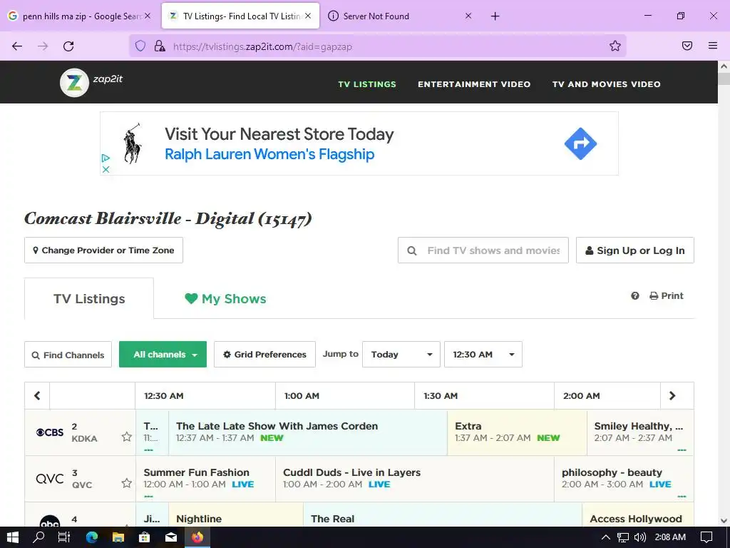
Task: Open Grid Preferences
Action: [265, 355]
